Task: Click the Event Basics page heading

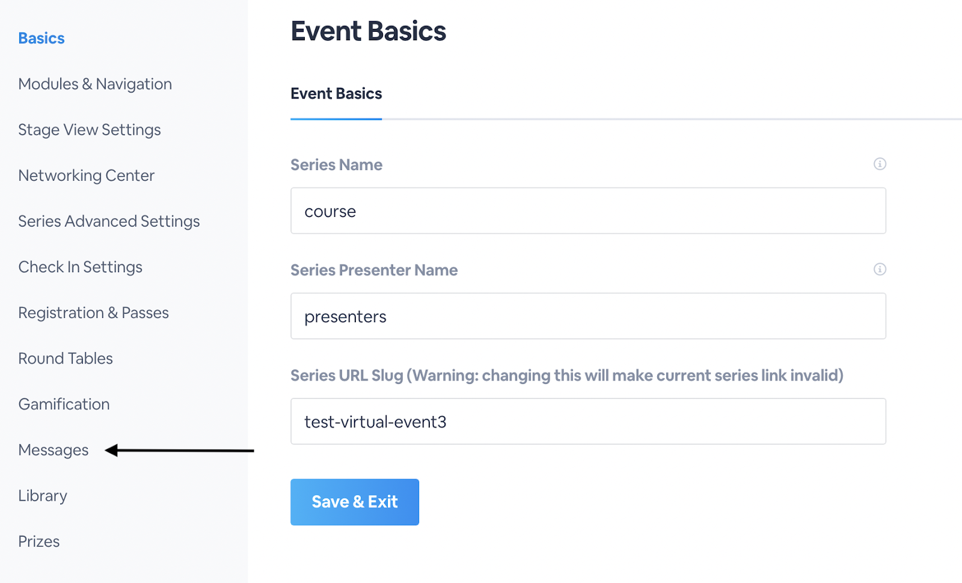Action: coord(369,31)
